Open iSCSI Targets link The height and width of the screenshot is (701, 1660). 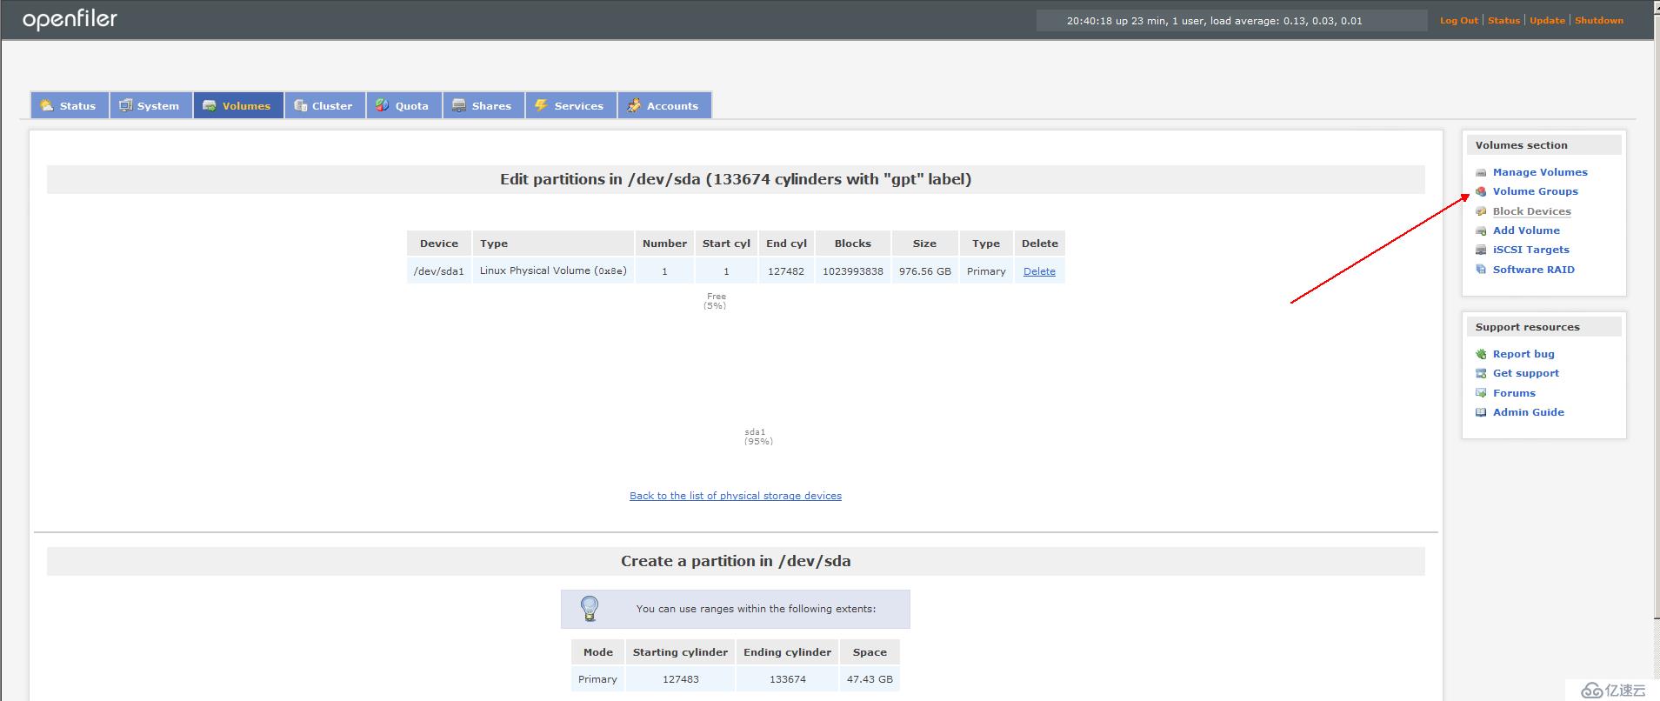click(x=1531, y=250)
